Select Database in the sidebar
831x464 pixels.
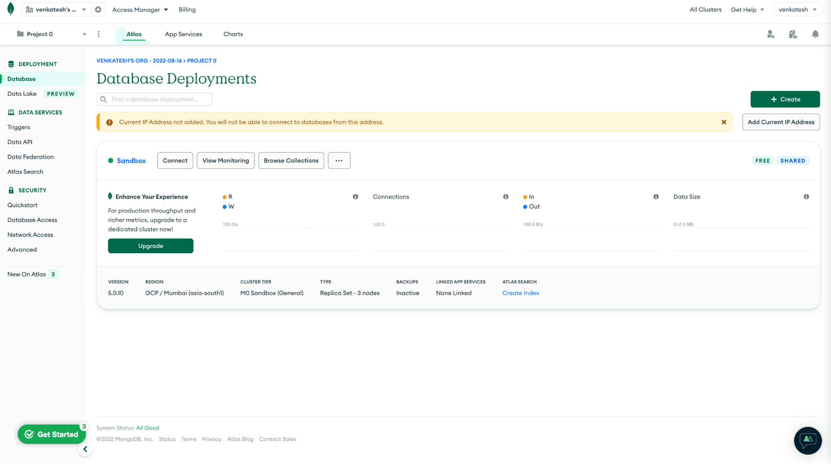tap(42, 79)
